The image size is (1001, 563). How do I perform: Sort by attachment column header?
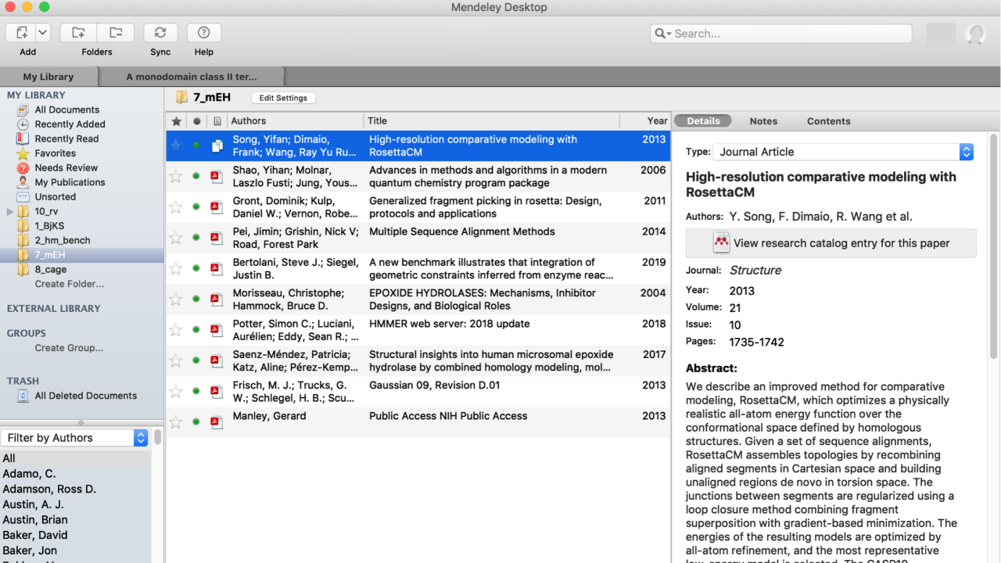tap(217, 121)
